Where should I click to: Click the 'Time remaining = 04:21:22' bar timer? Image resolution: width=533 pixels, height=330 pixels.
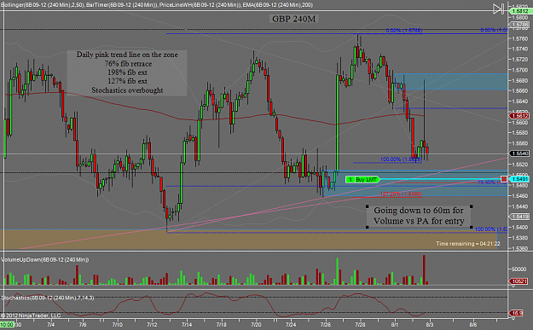click(x=467, y=244)
